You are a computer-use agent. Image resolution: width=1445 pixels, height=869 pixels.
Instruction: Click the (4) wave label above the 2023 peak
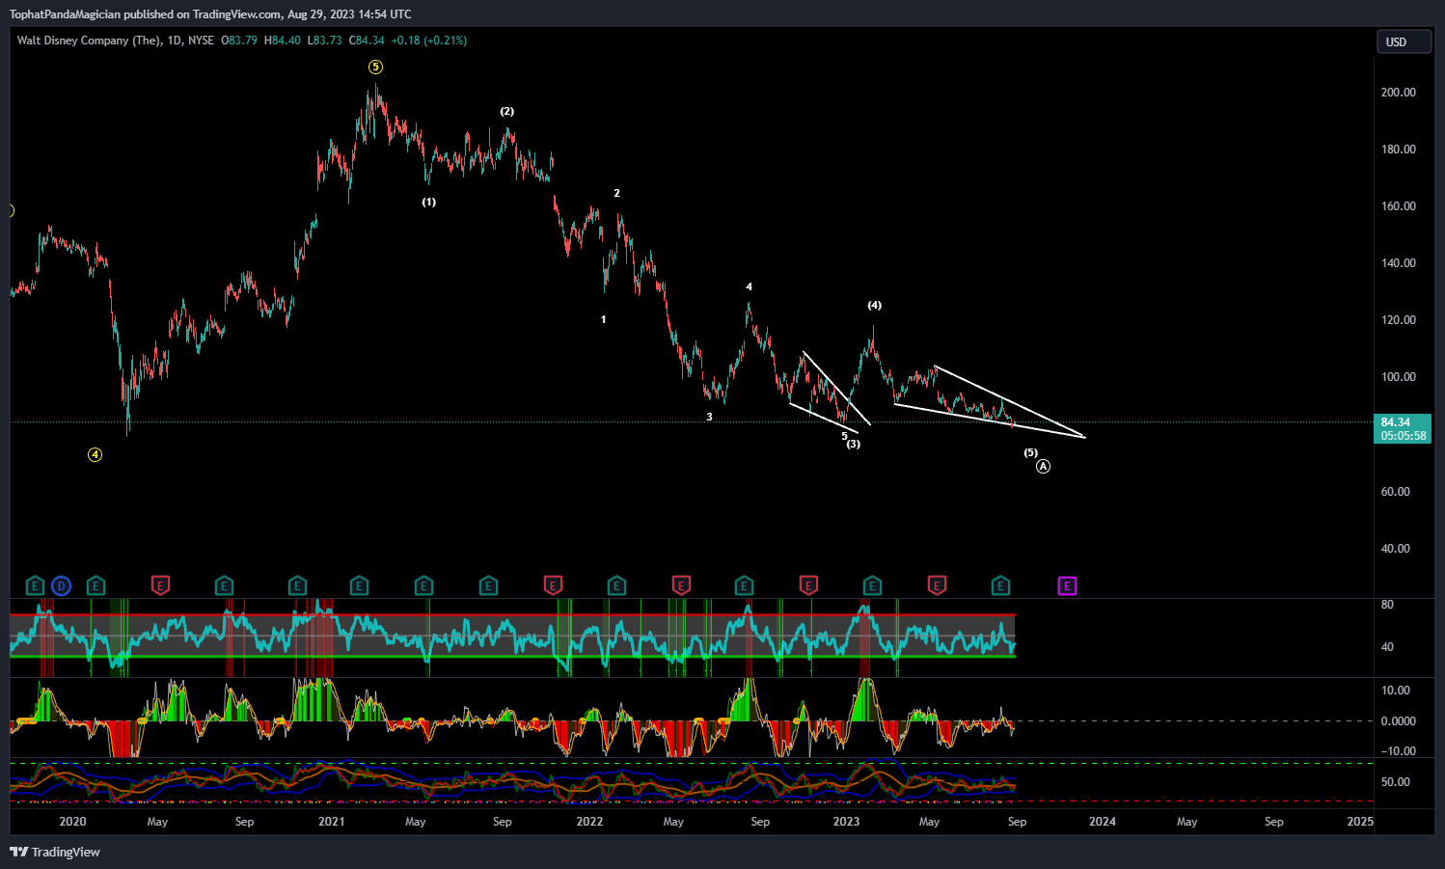tap(874, 305)
